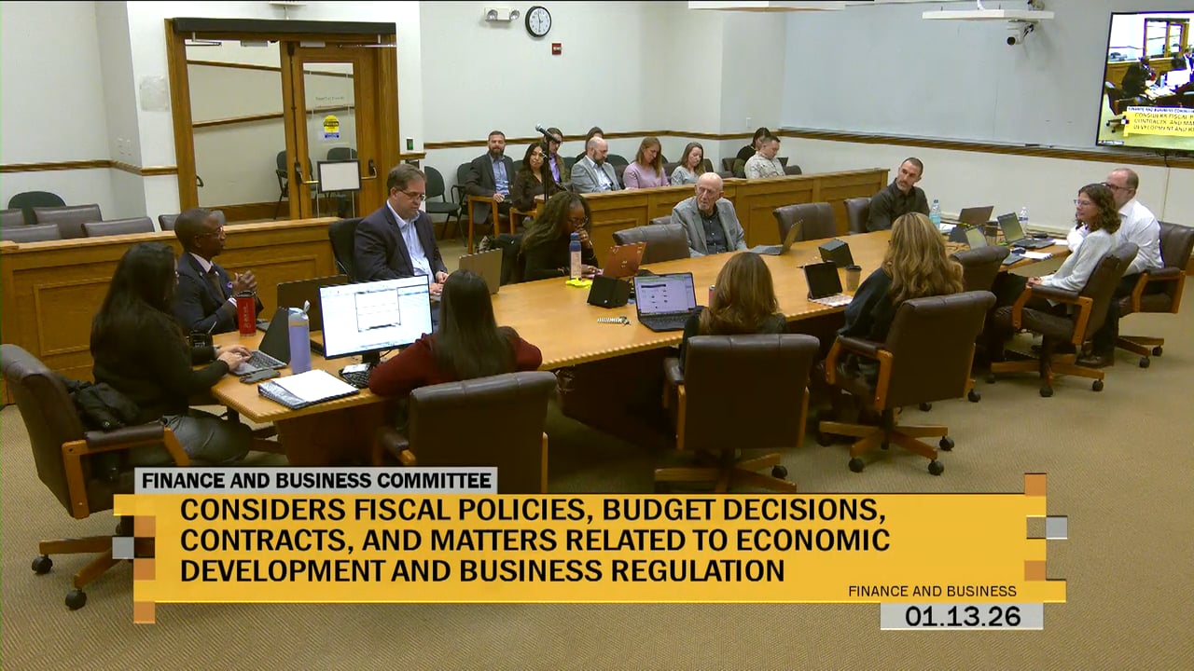Click the emergency light left of the clock
This screenshot has height=671, width=1194.
tap(501, 14)
